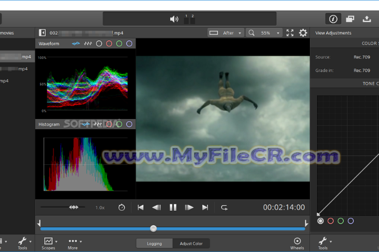Select Waveform overlay mode icon

pos(76,44)
